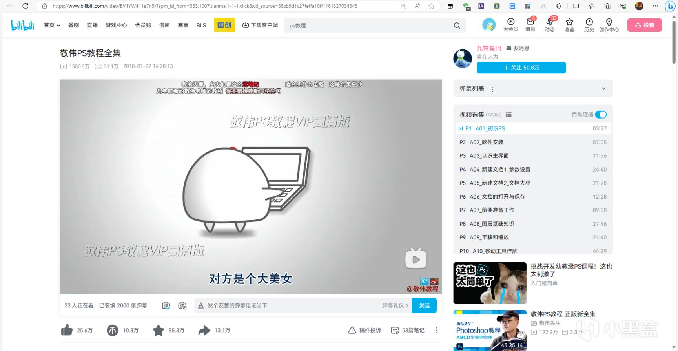Click the pink 投稿 upload button
678x351 pixels.
644,25
